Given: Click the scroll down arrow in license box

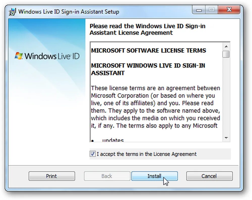Looking at the screenshot, I should coord(226,138).
